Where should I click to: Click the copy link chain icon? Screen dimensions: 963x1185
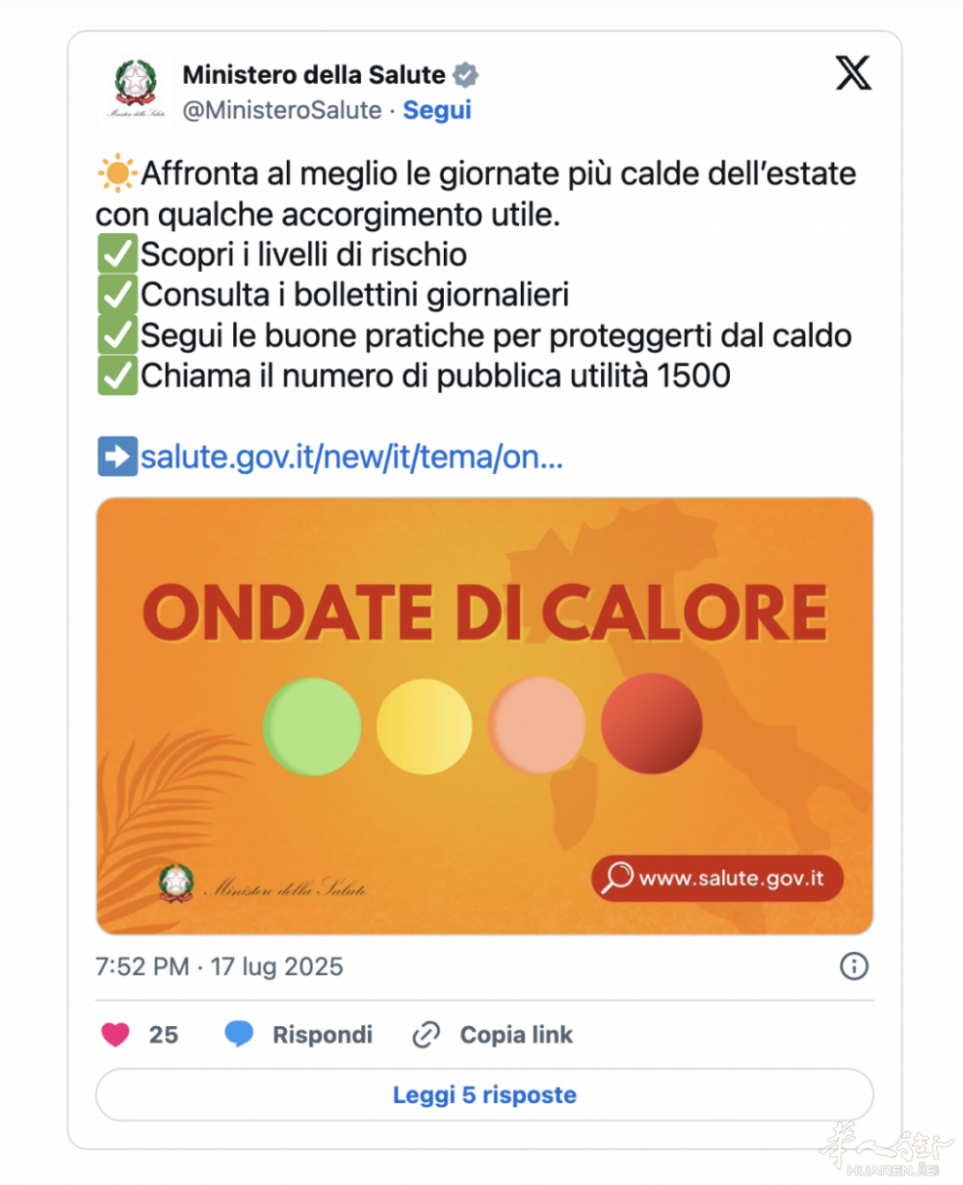coord(426,1035)
